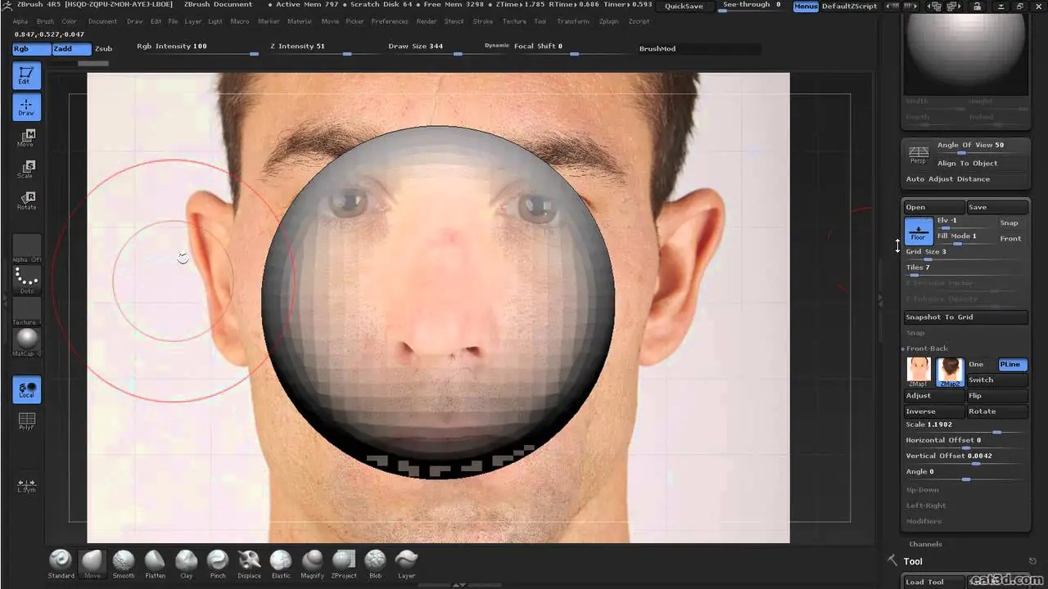Open the MatCap browser from the left sidebar
This screenshot has width=1048, height=589.
point(25,339)
